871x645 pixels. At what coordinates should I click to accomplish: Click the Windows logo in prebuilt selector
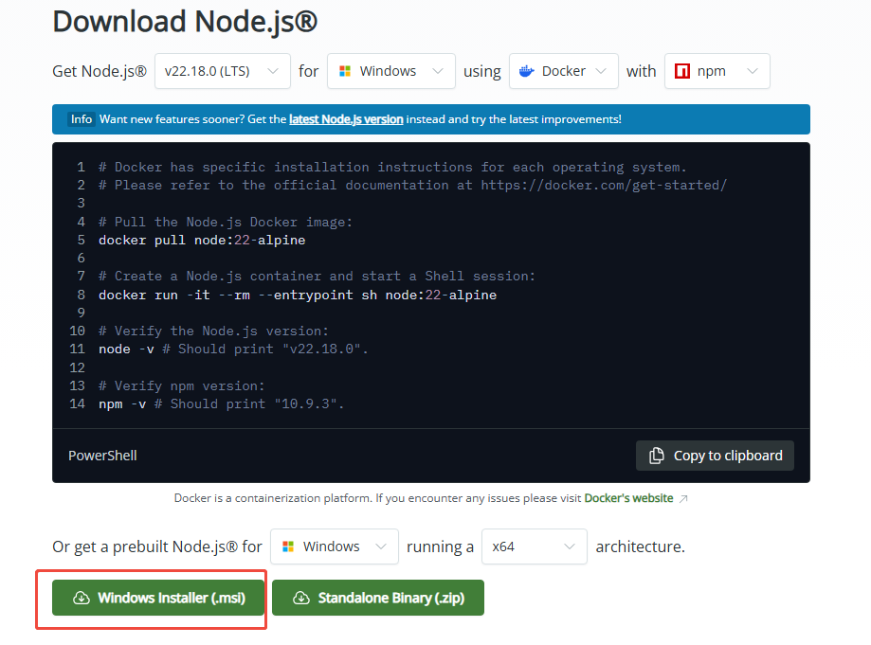(x=288, y=546)
